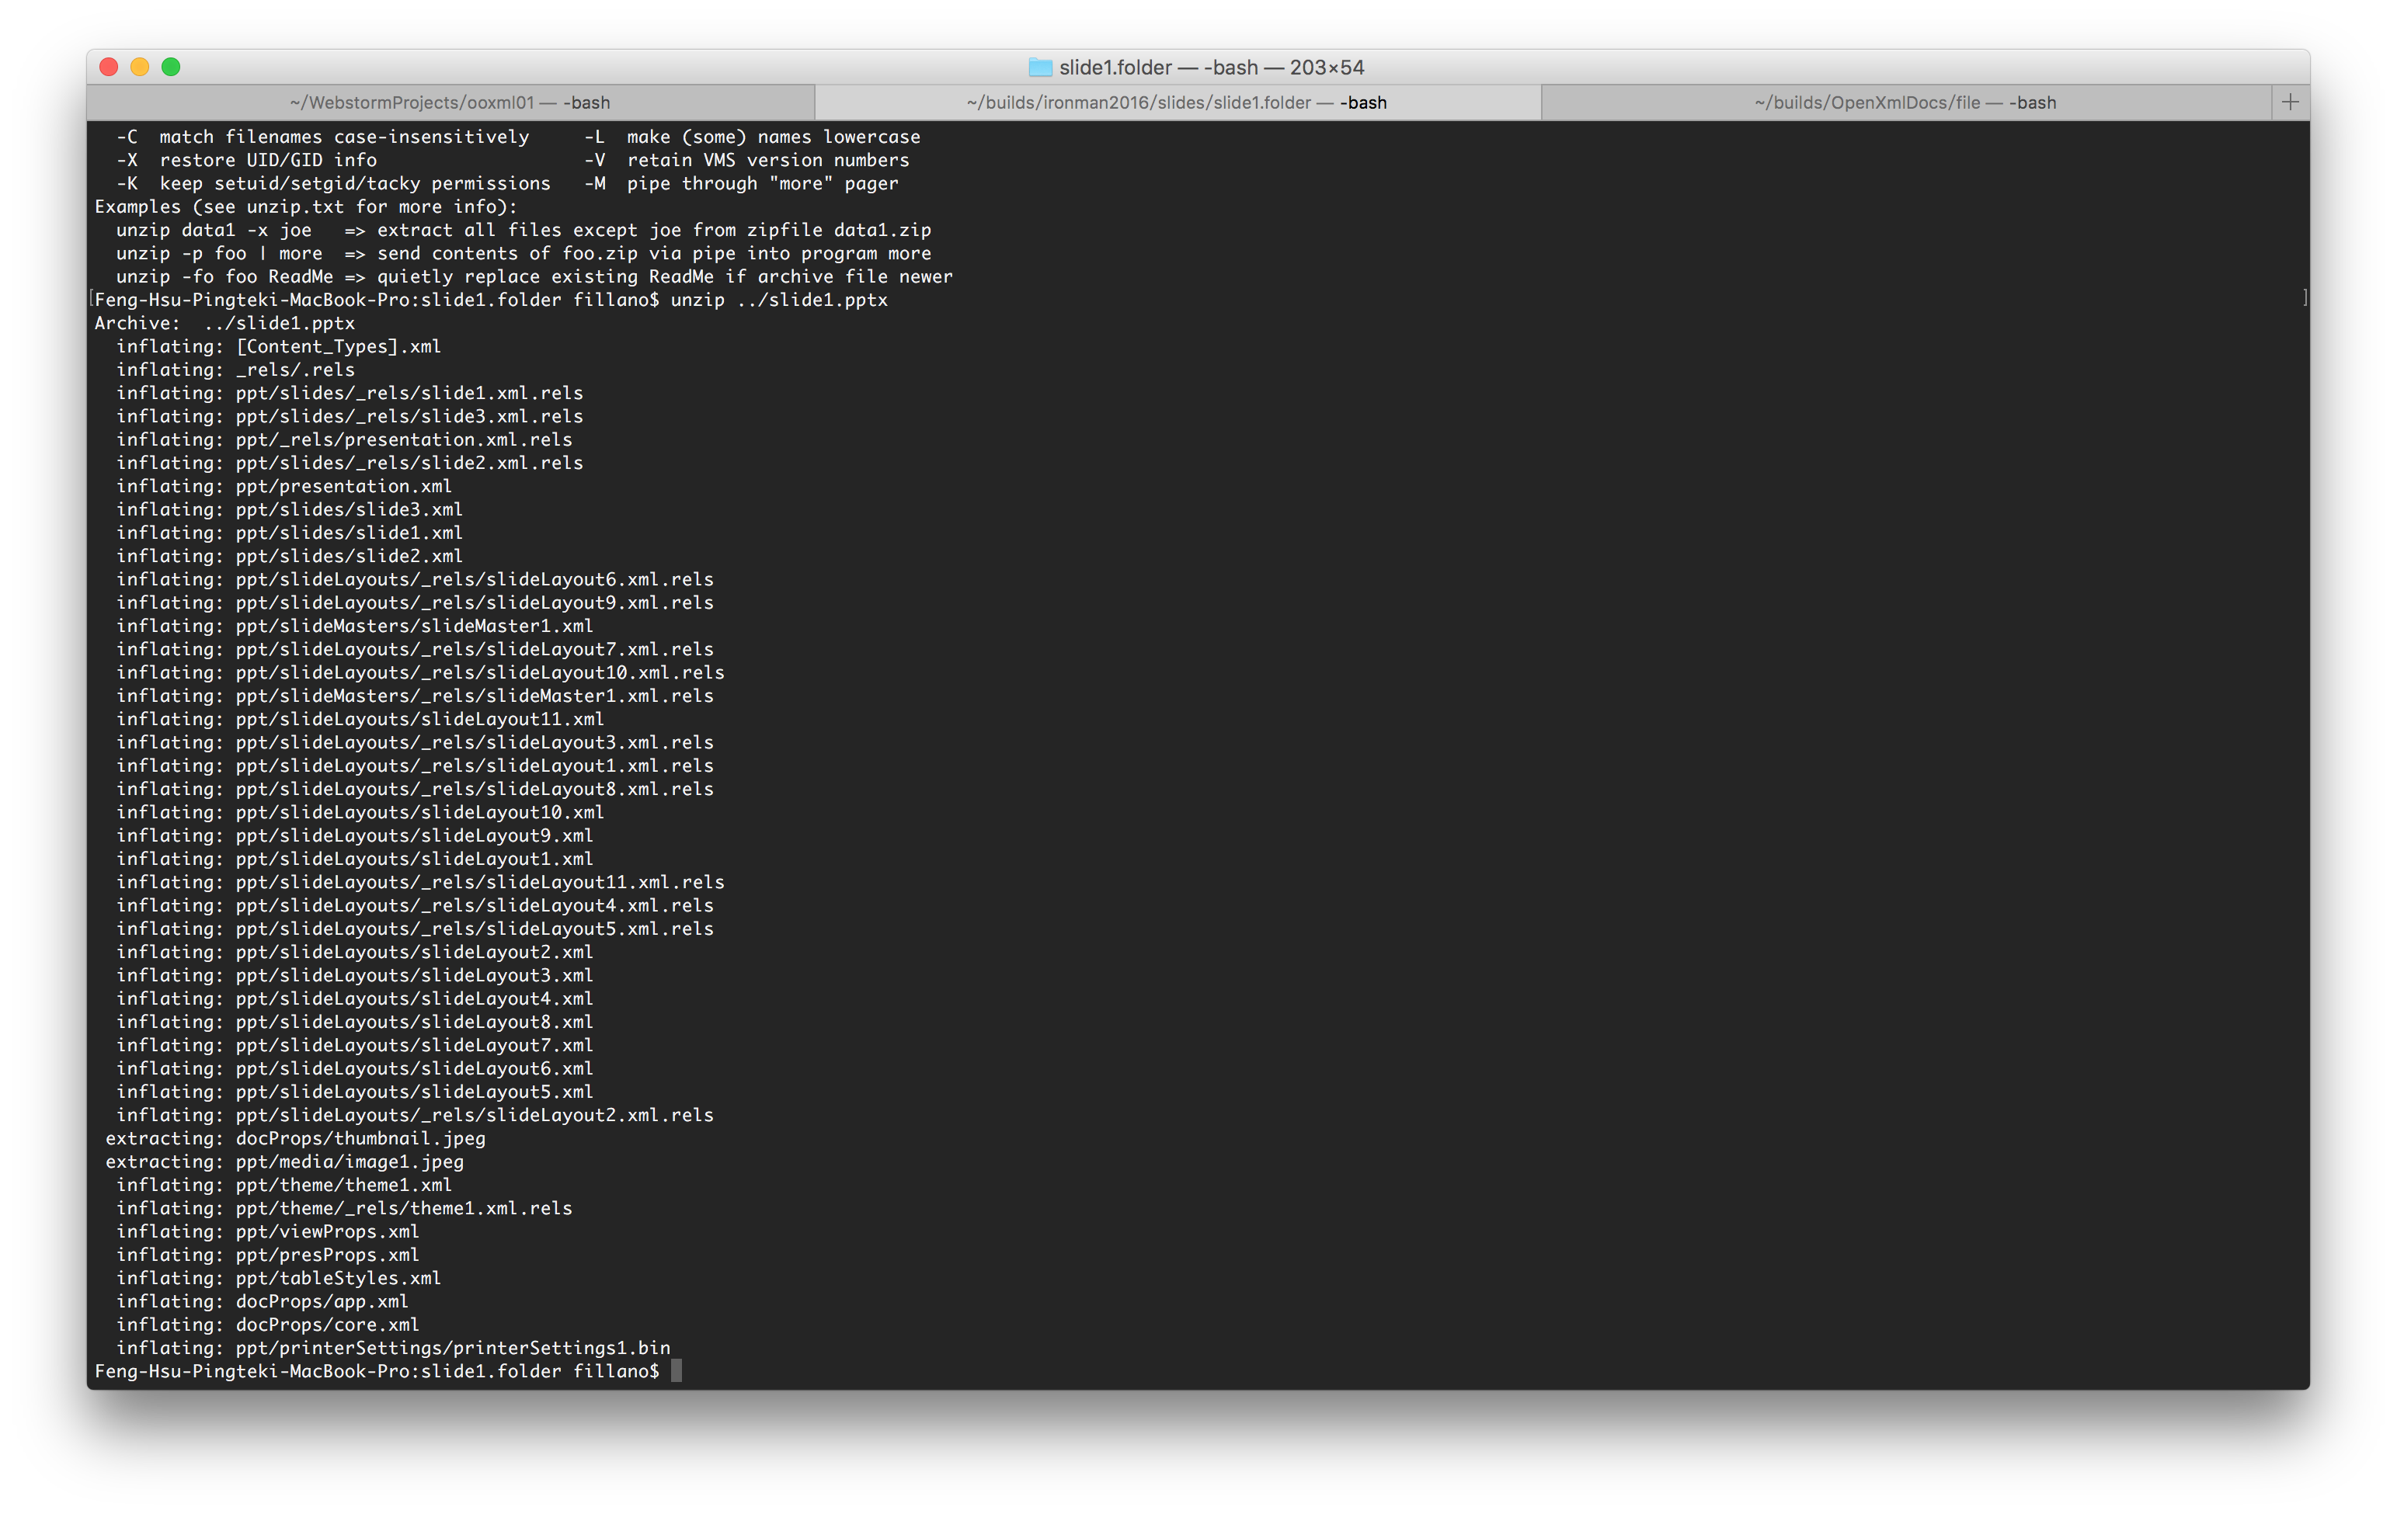Click 'slideLayout5.xml.rels' output line
2397x1514 pixels.
(415, 929)
